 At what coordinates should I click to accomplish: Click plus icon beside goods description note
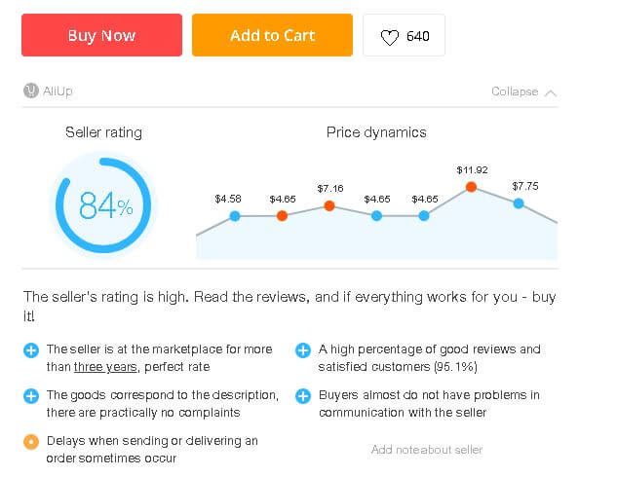(31, 396)
